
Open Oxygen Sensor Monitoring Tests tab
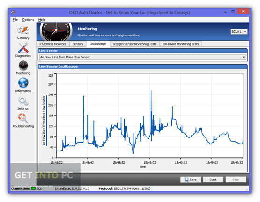[134, 44]
